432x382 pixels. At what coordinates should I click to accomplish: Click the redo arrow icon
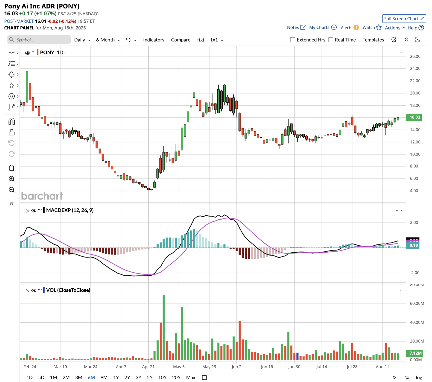point(12,154)
